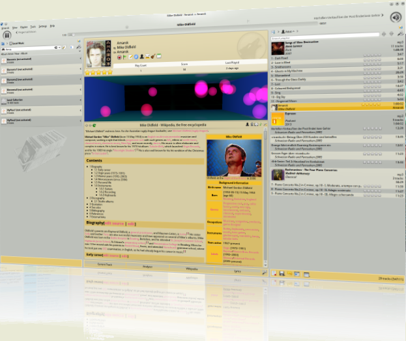The height and width of the screenshot is (341, 406).
Task: Toggle merged view button in collection browser
Action: tap(72, 47)
